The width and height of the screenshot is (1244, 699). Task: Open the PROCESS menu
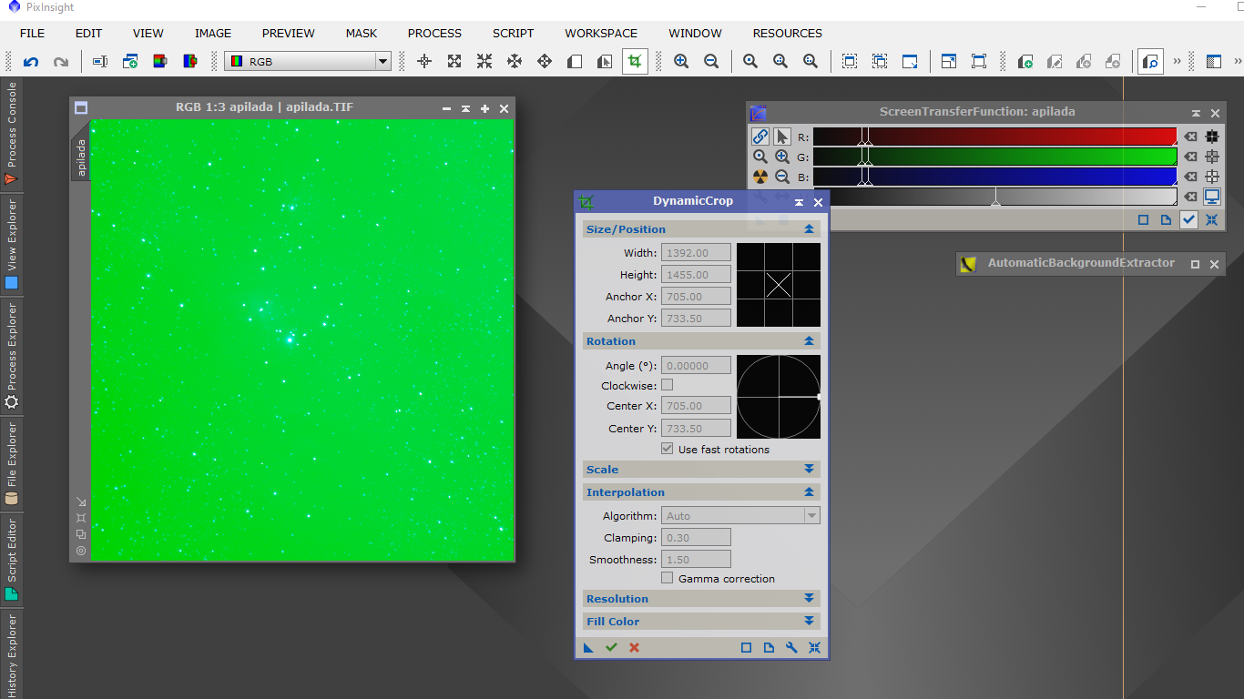point(434,33)
